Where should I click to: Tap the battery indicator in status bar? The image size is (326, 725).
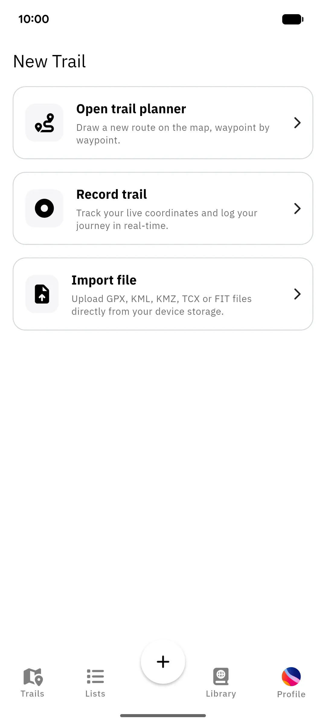(x=293, y=19)
